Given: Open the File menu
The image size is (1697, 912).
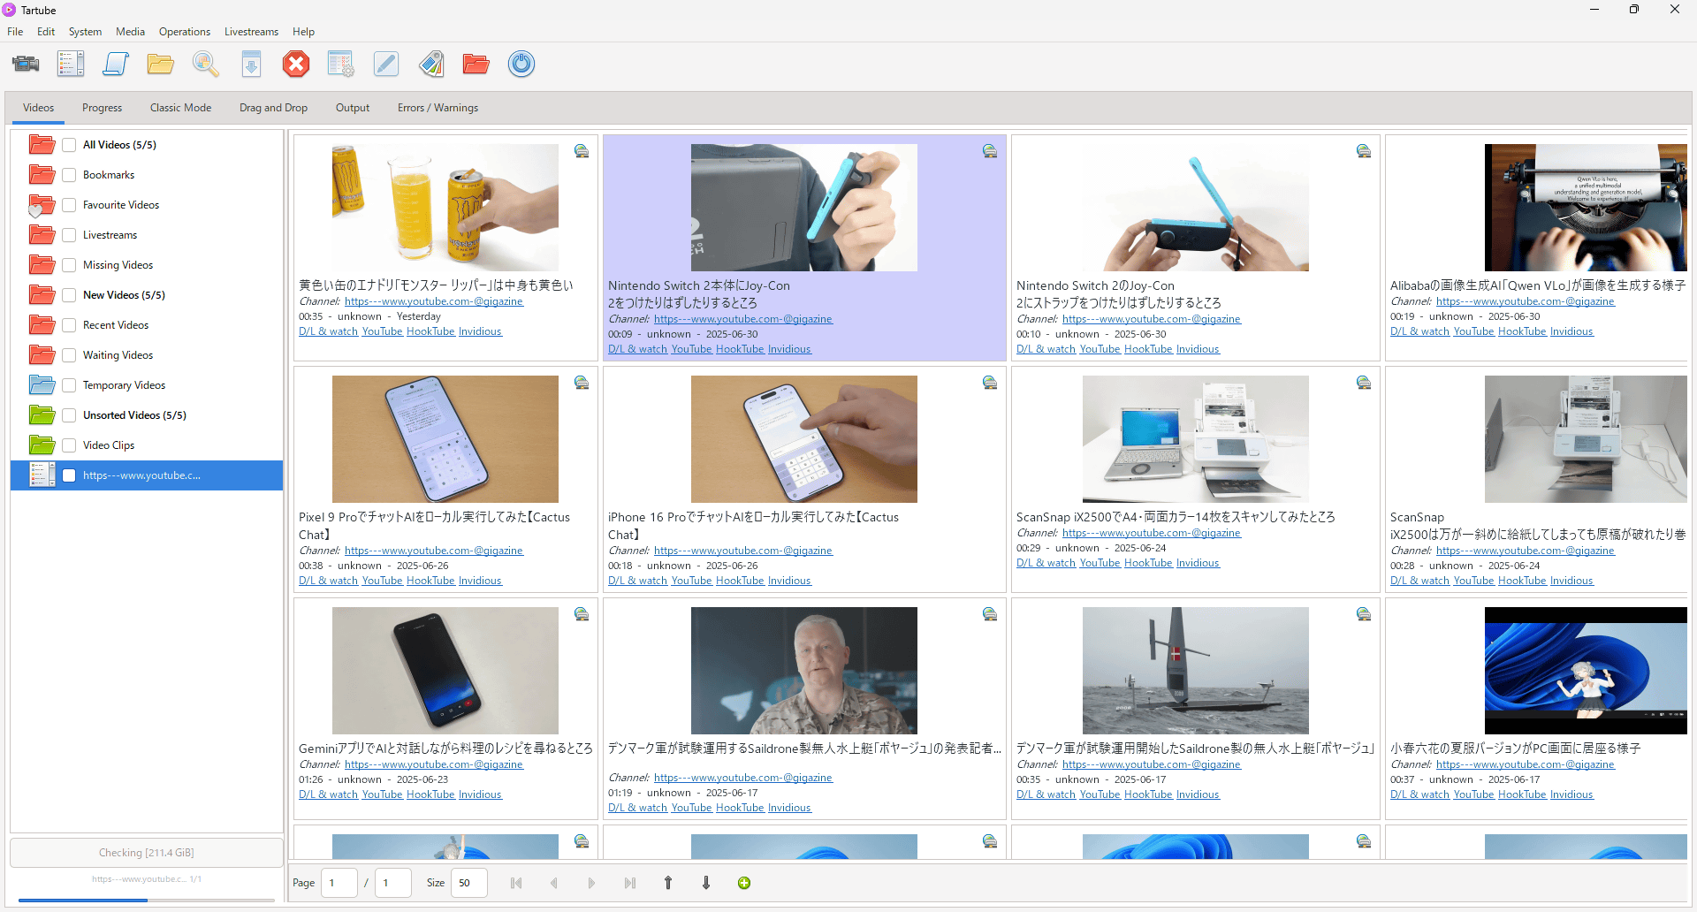Looking at the screenshot, I should tap(15, 32).
